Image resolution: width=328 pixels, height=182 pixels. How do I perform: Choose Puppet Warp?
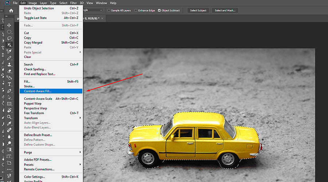pos(51,103)
